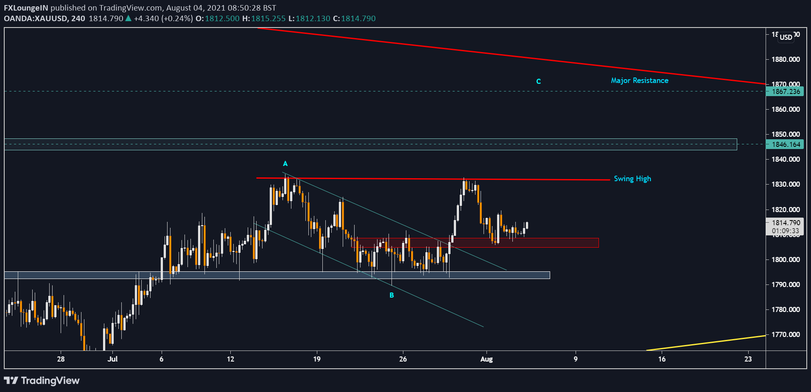Screen dimensions: 811x392
Task: Click the 'Jul' date on time axis
Action: 112,359
